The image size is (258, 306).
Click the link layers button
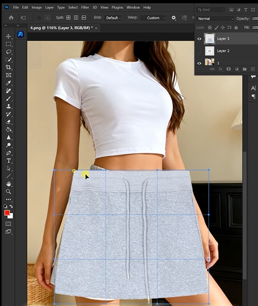(x=212, y=69)
